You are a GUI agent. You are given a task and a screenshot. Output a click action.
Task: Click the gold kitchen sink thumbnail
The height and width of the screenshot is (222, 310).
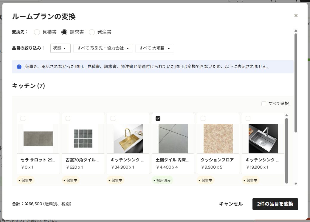[x=128, y=139]
